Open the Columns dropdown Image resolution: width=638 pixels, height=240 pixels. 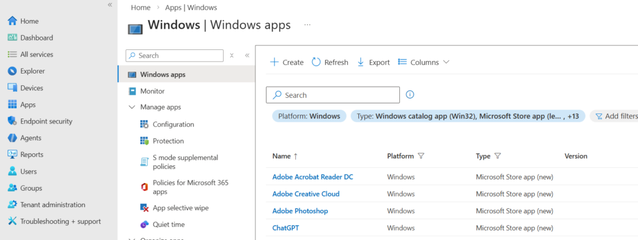[x=424, y=62]
